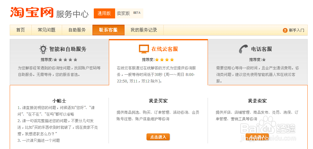Click the tip starting '请一句话完整描述您的问题'

(x=58, y=127)
